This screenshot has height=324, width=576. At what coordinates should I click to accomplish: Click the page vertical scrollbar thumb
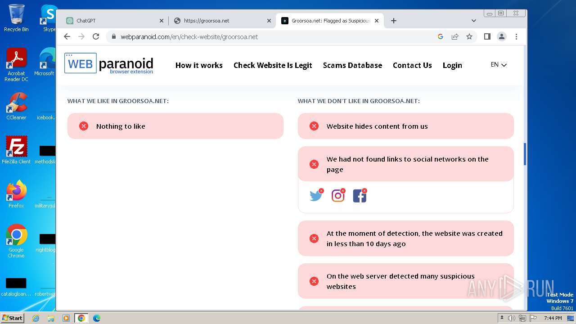pyautogui.click(x=525, y=154)
